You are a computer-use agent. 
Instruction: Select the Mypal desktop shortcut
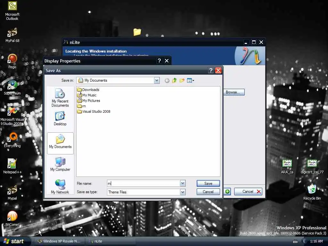tap(12, 193)
